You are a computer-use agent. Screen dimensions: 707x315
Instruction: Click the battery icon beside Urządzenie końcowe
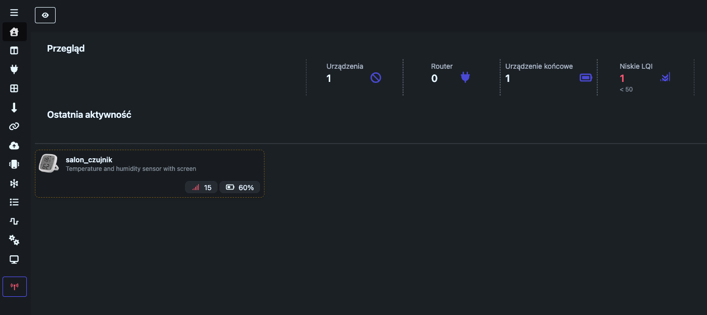(586, 78)
